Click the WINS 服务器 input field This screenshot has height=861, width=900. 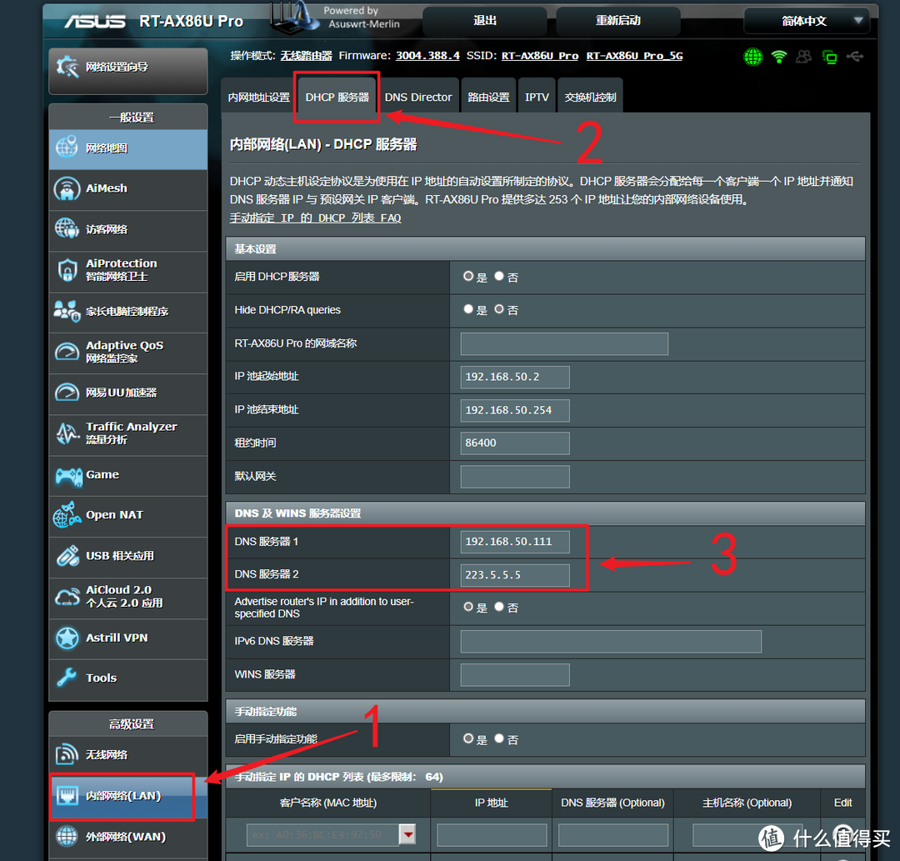pyautogui.click(x=515, y=675)
